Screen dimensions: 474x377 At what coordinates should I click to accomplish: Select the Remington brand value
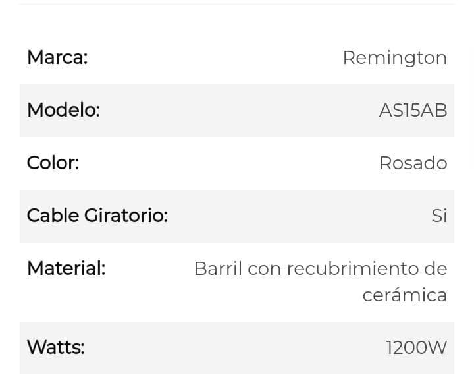click(394, 58)
